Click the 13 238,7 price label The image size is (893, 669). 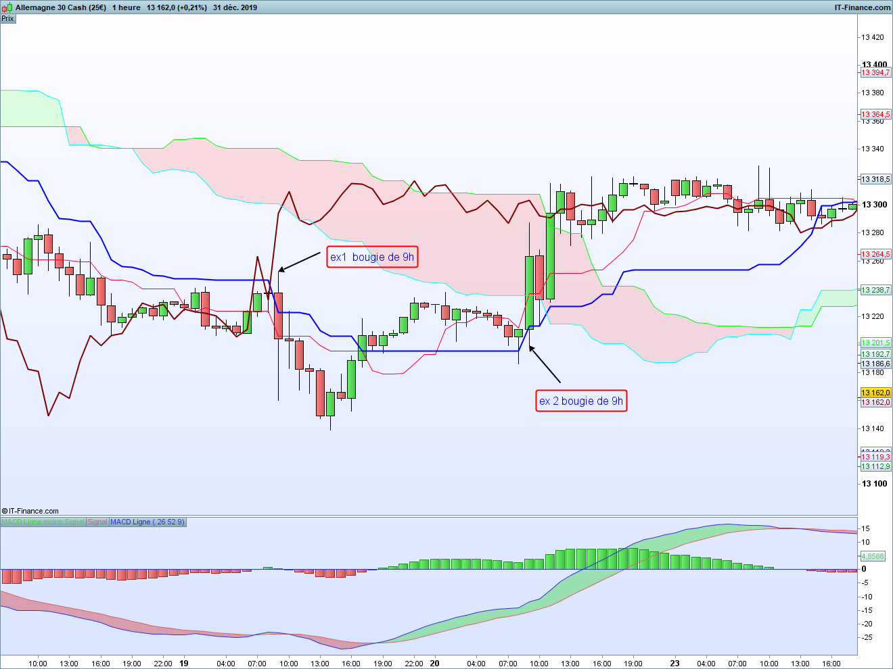[x=875, y=290]
